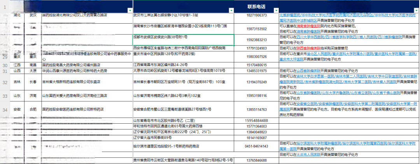Click phone number 13855114763

257,109
